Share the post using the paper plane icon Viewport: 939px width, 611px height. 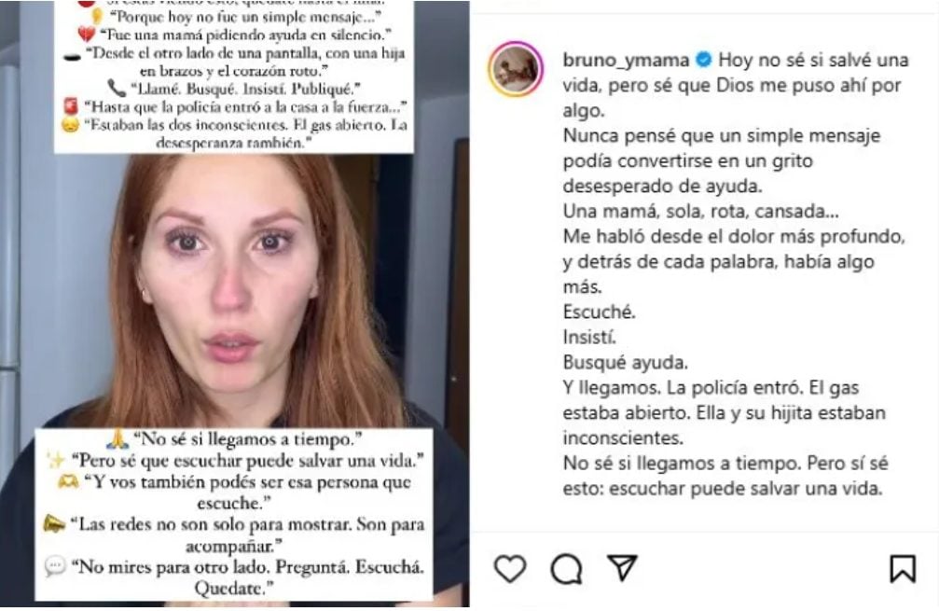622,567
